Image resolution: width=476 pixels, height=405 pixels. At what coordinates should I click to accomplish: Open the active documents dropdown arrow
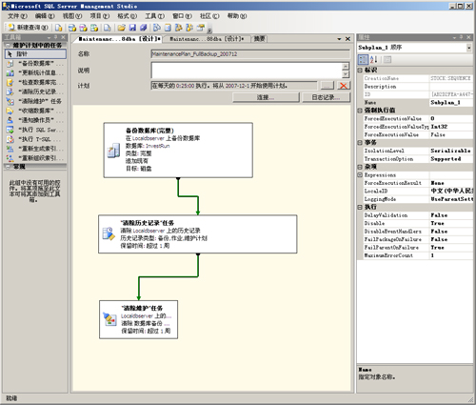coord(339,39)
